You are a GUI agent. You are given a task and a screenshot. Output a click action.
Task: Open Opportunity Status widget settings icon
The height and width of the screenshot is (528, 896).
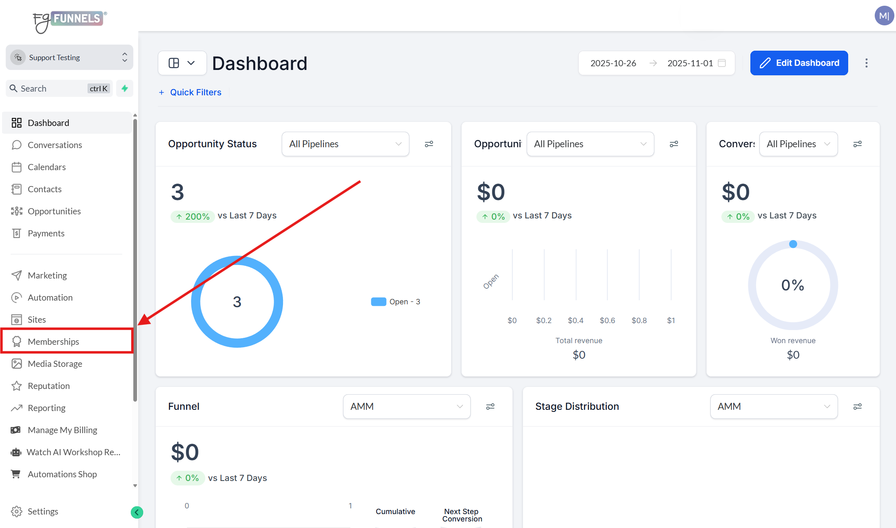[x=429, y=144]
